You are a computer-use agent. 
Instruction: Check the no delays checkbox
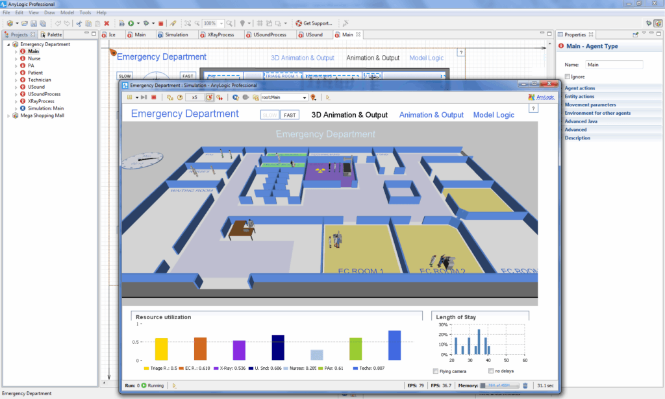tap(491, 370)
